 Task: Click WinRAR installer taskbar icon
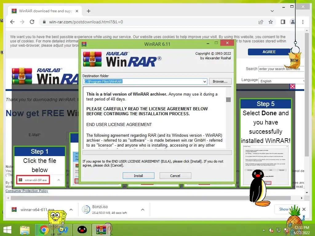(101, 230)
